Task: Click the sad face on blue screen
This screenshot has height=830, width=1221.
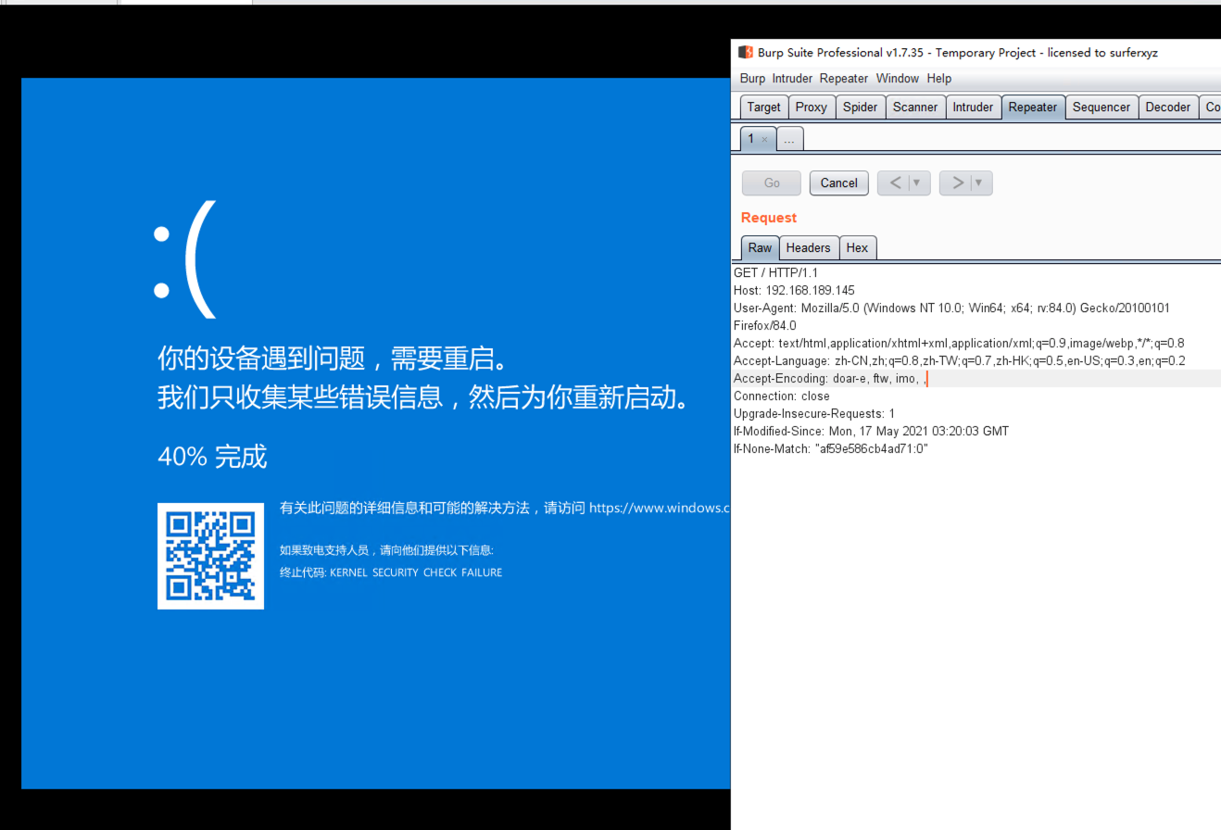Action: click(185, 259)
